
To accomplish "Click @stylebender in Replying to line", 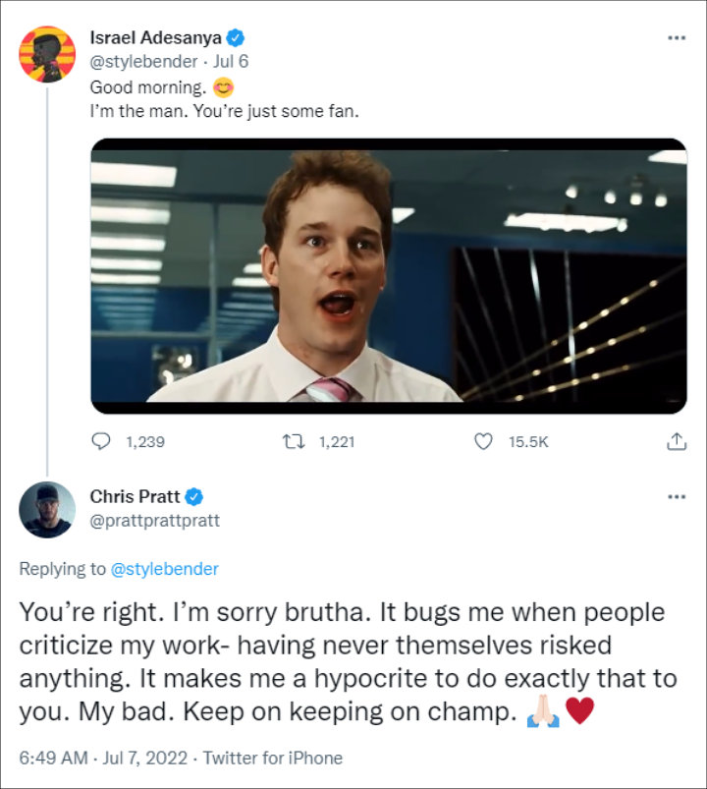I will click(x=164, y=569).
